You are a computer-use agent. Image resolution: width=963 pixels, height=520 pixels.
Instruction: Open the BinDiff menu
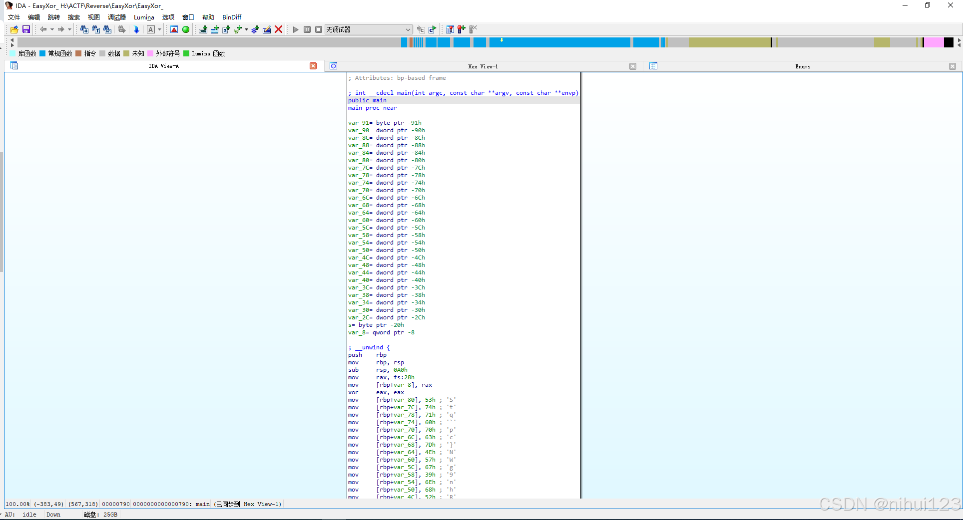[232, 17]
